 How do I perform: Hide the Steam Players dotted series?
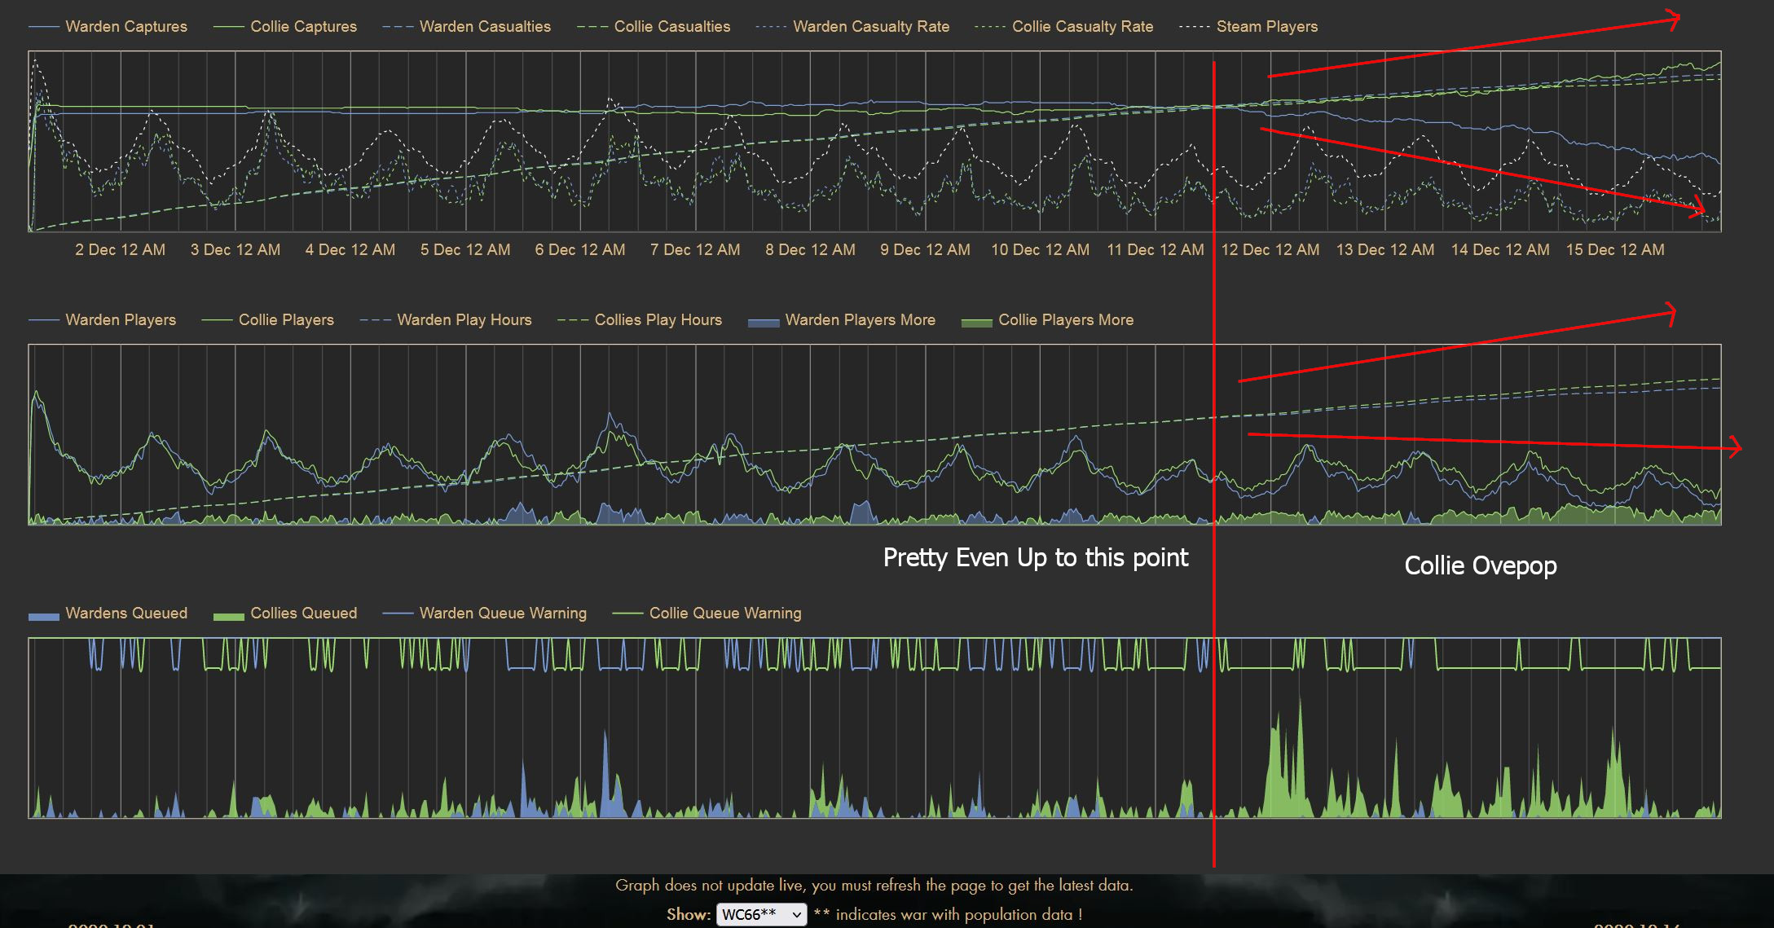1266,27
